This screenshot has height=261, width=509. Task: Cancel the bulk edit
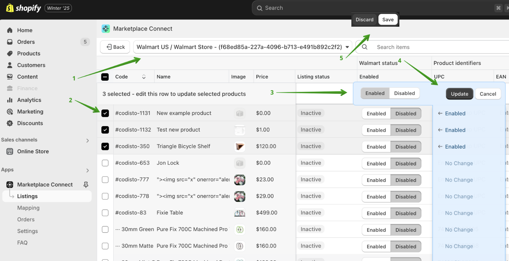[x=488, y=94]
